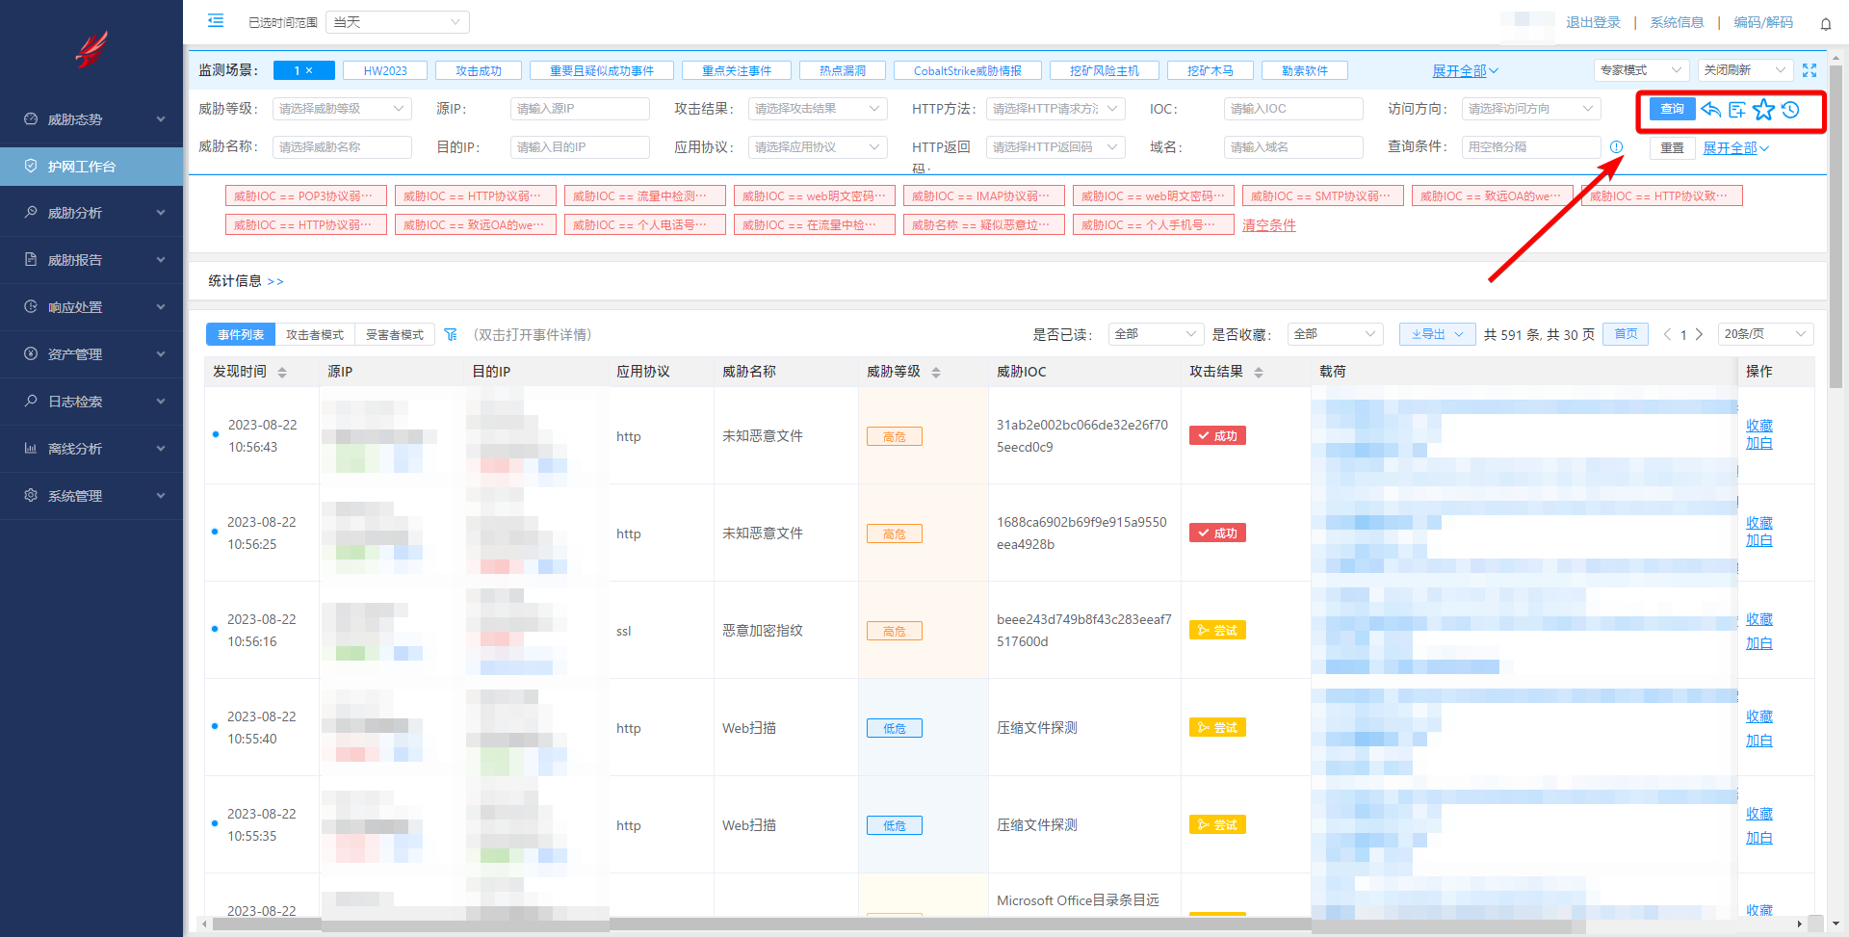Click the red bird logo in the sidebar

[91, 49]
